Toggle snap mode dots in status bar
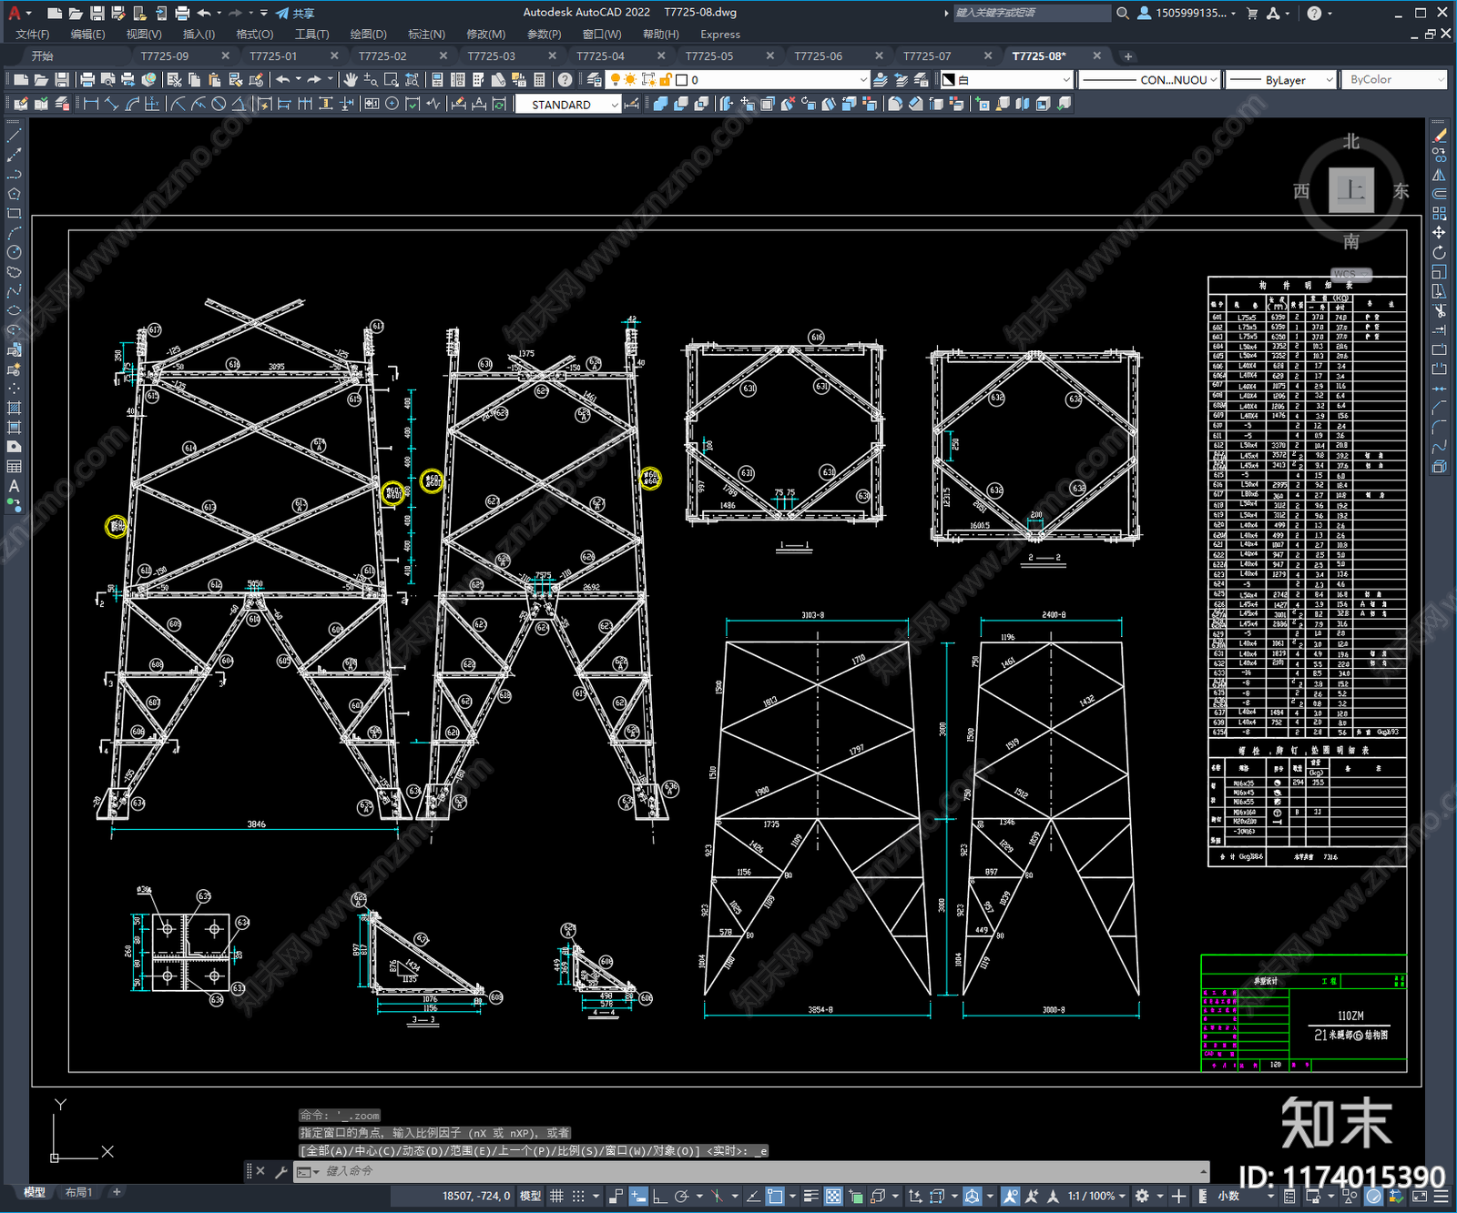1457x1213 pixels. point(578,1196)
